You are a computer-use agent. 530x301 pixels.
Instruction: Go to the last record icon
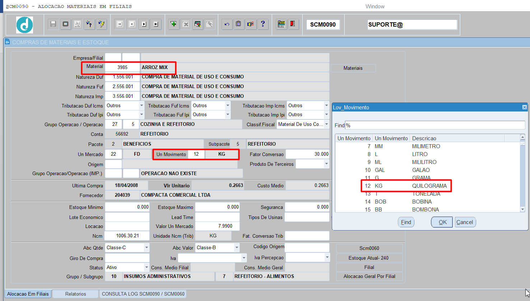click(x=156, y=24)
